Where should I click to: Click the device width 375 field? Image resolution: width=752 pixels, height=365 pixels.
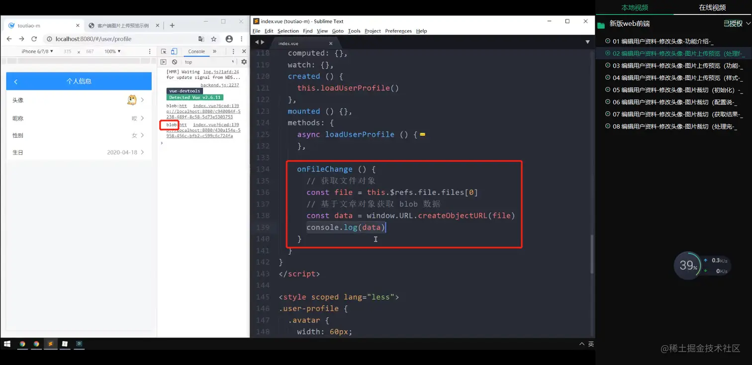click(x=68, y=51)
